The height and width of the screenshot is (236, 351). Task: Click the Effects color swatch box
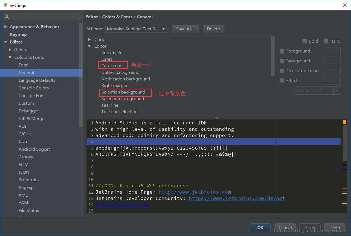(332, 81)
